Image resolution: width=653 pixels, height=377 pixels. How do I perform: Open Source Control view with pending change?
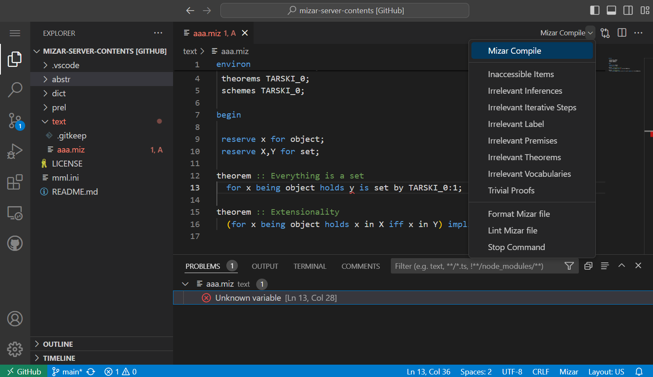coord(15,121)
